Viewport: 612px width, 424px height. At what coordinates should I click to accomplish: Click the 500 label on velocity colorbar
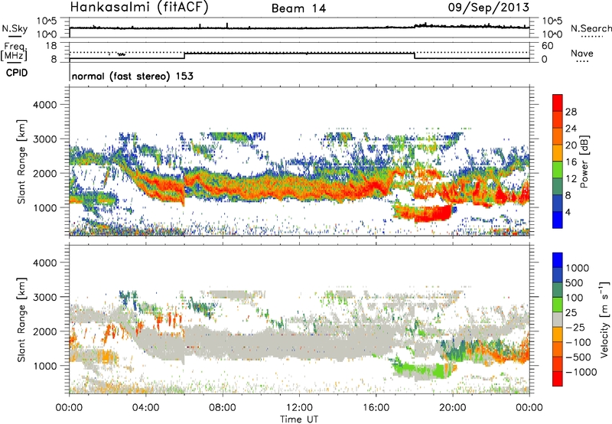(574, 282)
